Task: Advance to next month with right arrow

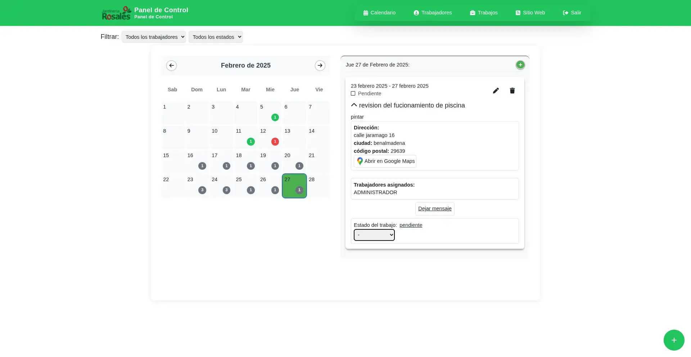Action: click(320, 65)
